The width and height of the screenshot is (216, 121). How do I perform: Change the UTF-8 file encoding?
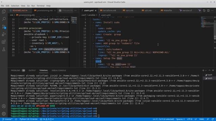(x=190, y=119)
